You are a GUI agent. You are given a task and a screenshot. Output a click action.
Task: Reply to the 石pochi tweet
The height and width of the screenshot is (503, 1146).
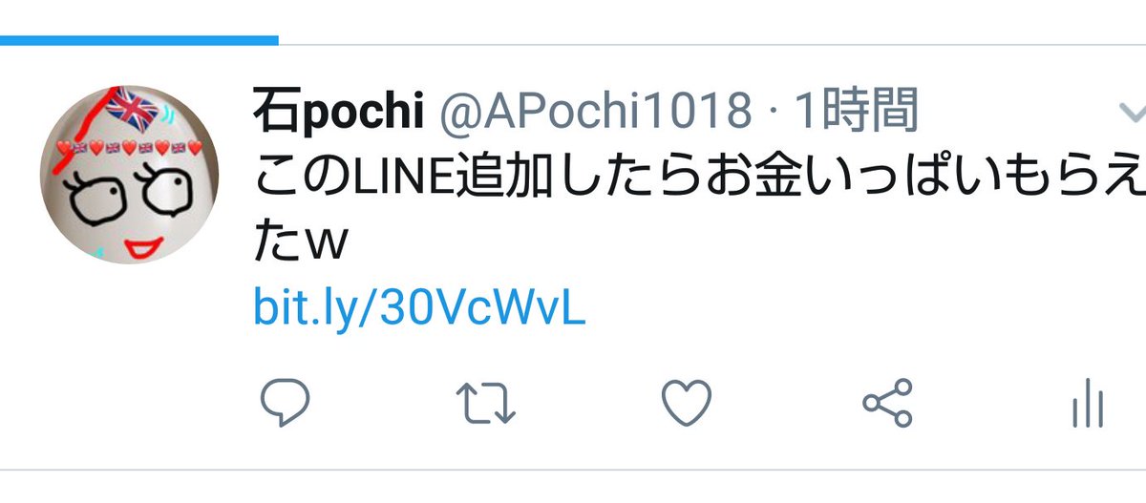(x=285, y=403)
